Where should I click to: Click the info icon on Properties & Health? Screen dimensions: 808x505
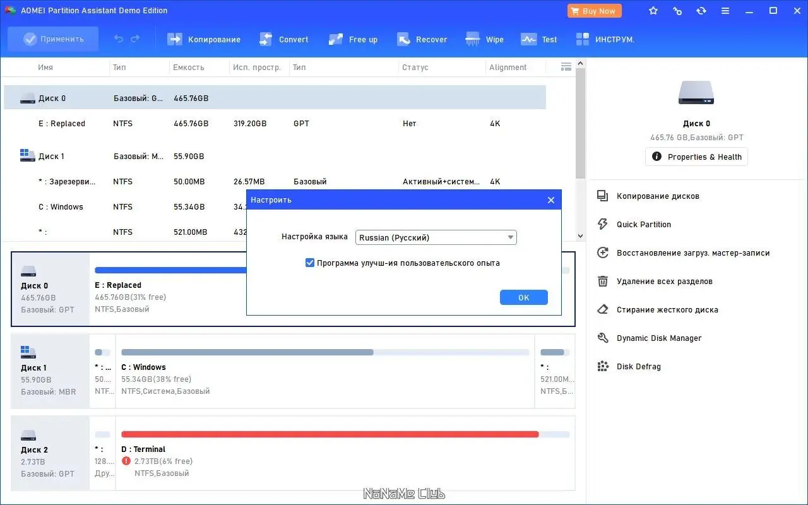[656, 157]
